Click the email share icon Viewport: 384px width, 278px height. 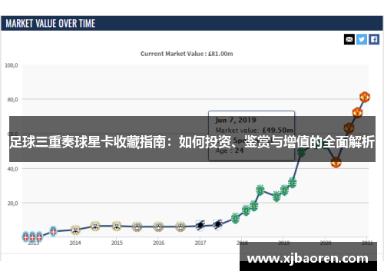(x=349, y=39)
